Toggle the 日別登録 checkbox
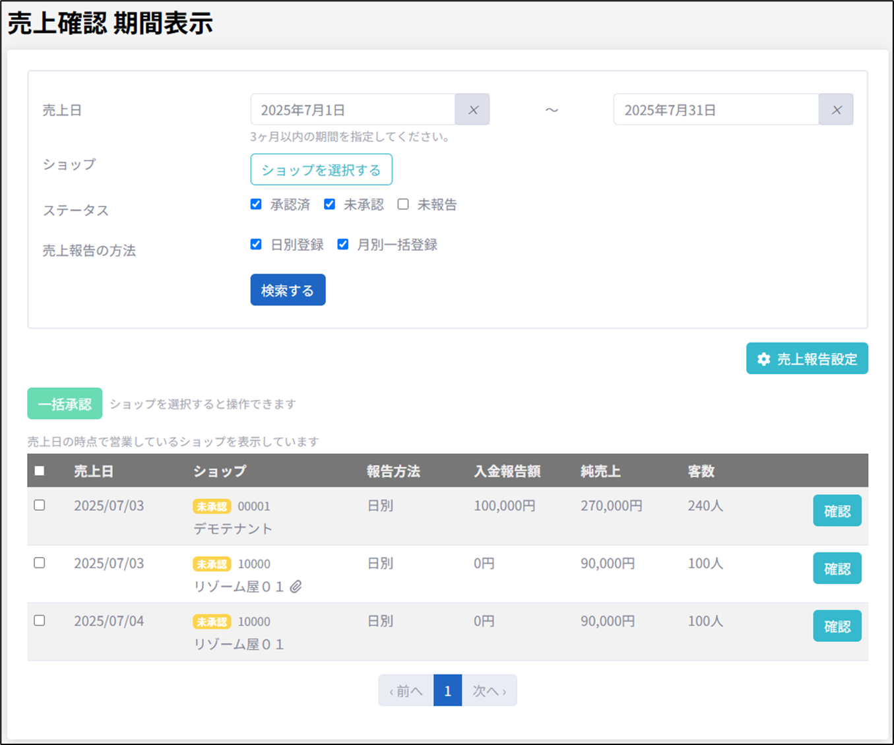Image resolution: width=894 pixels, height=745 pixels. 256,245
